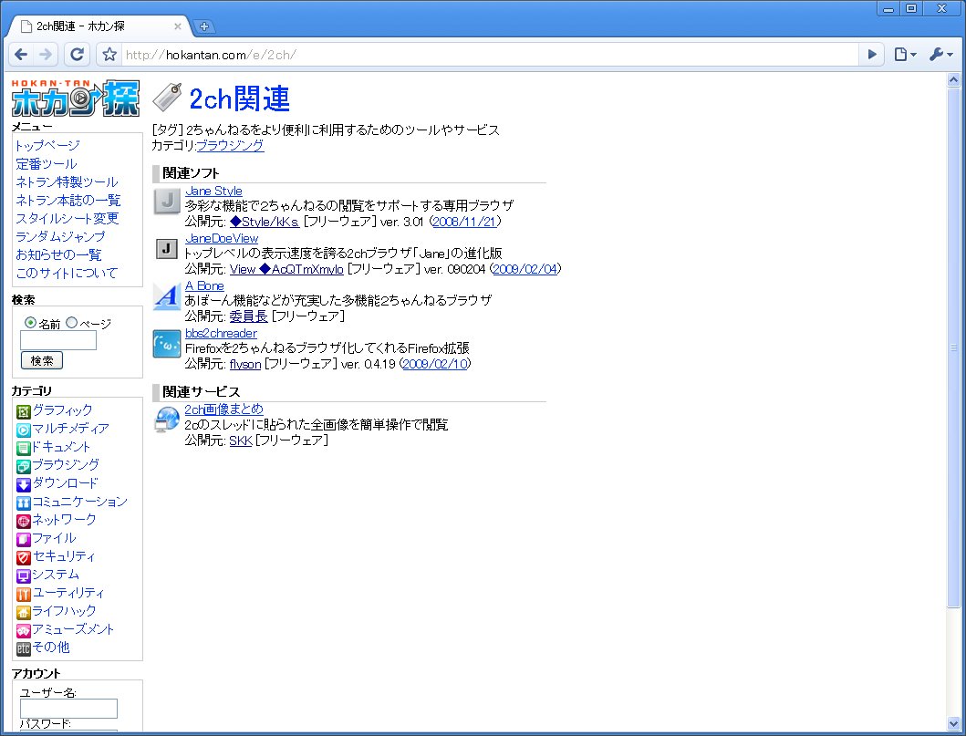Click the date link 2009/02/10
Screen dimensions: 966x736
click(x=435, y=364)
